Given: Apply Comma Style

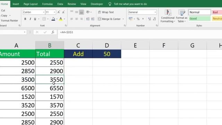Looking at the screenshot, I should pos(143,19).
